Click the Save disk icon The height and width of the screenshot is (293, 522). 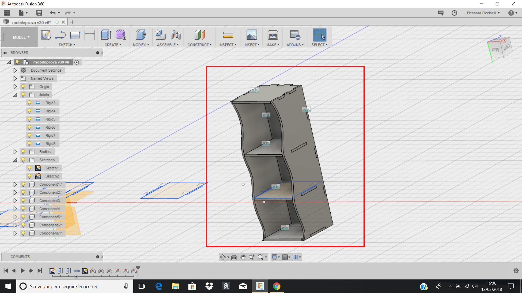39,13
